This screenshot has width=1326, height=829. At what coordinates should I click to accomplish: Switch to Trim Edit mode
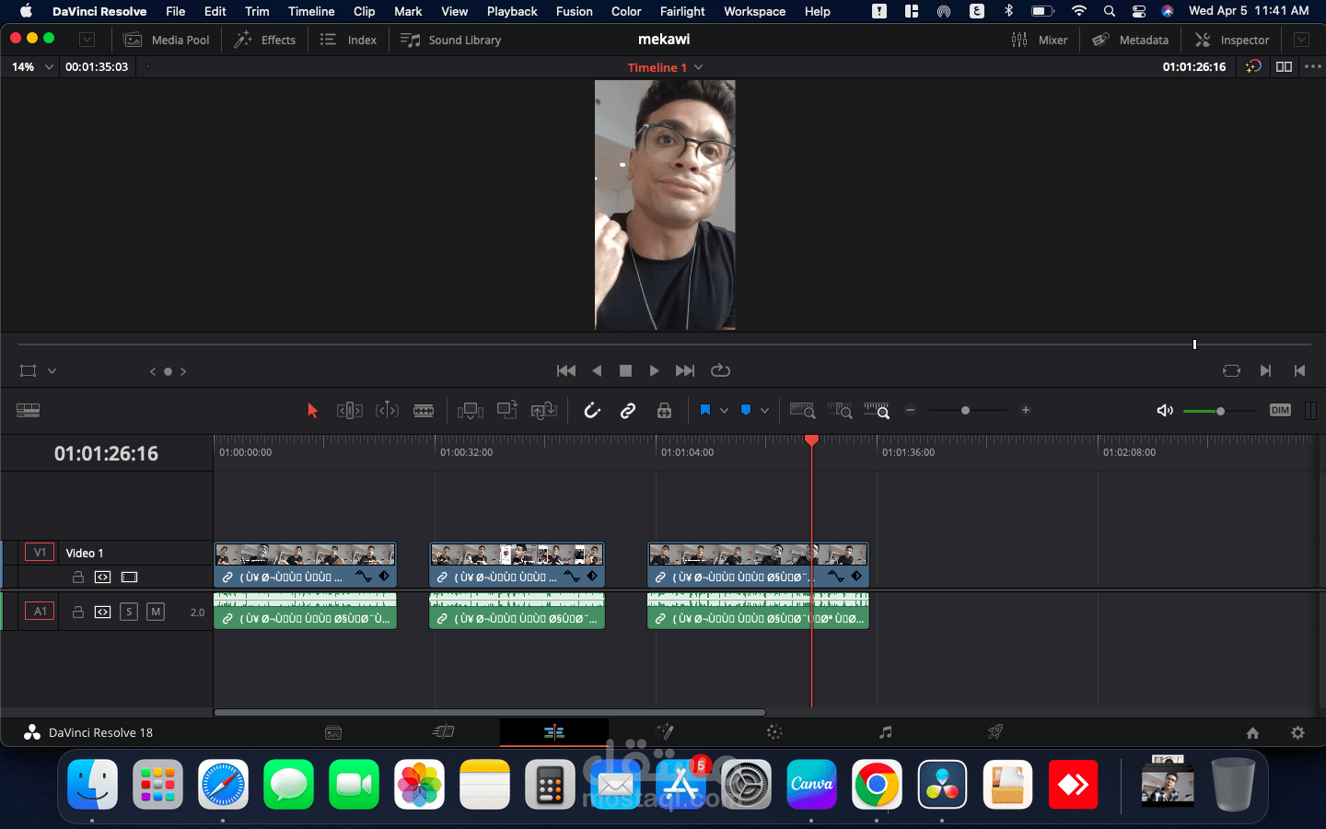[x=349, y=410]
